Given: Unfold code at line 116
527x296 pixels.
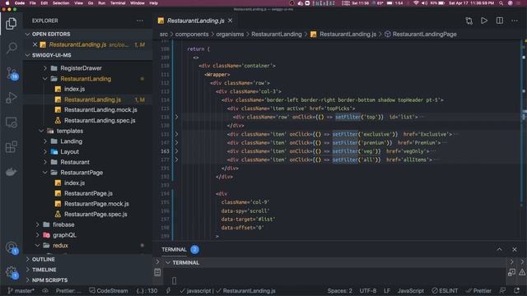Looking at the screenshot, I should [176, 117].
